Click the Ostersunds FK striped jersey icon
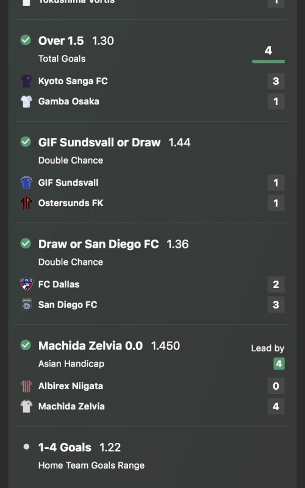Viewport: 305px width, 488px height. pyautogui.click(x=26, y=203)
